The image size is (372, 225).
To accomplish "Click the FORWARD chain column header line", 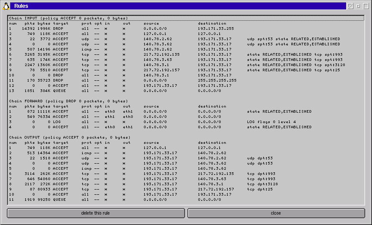I will [x=186, y=106].
